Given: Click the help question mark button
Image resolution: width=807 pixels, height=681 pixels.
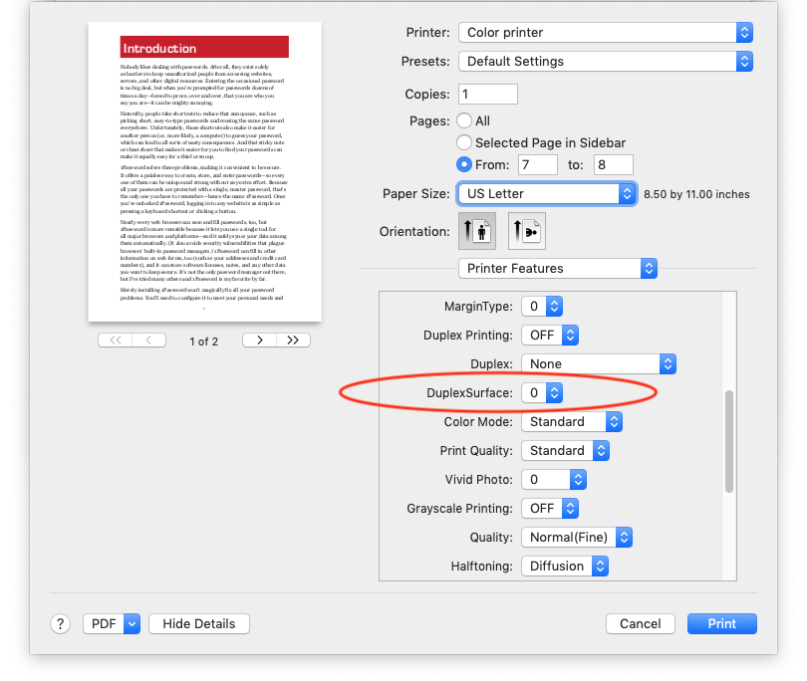Looking at the screenshot, I should click(x=60, y=623).
